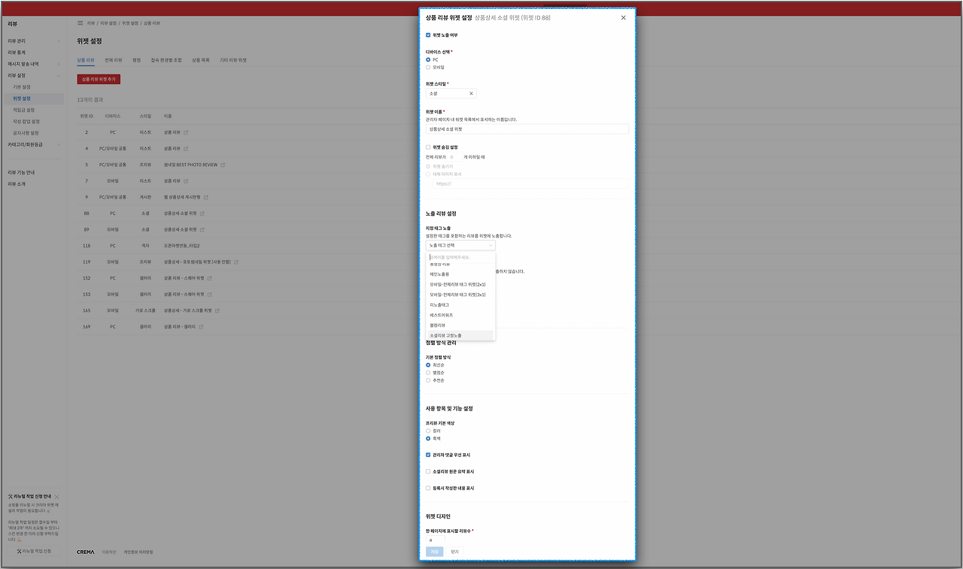
Task: Open external link icon for widget ID 89
Action: pyautogui.click(x=202, y=229)
